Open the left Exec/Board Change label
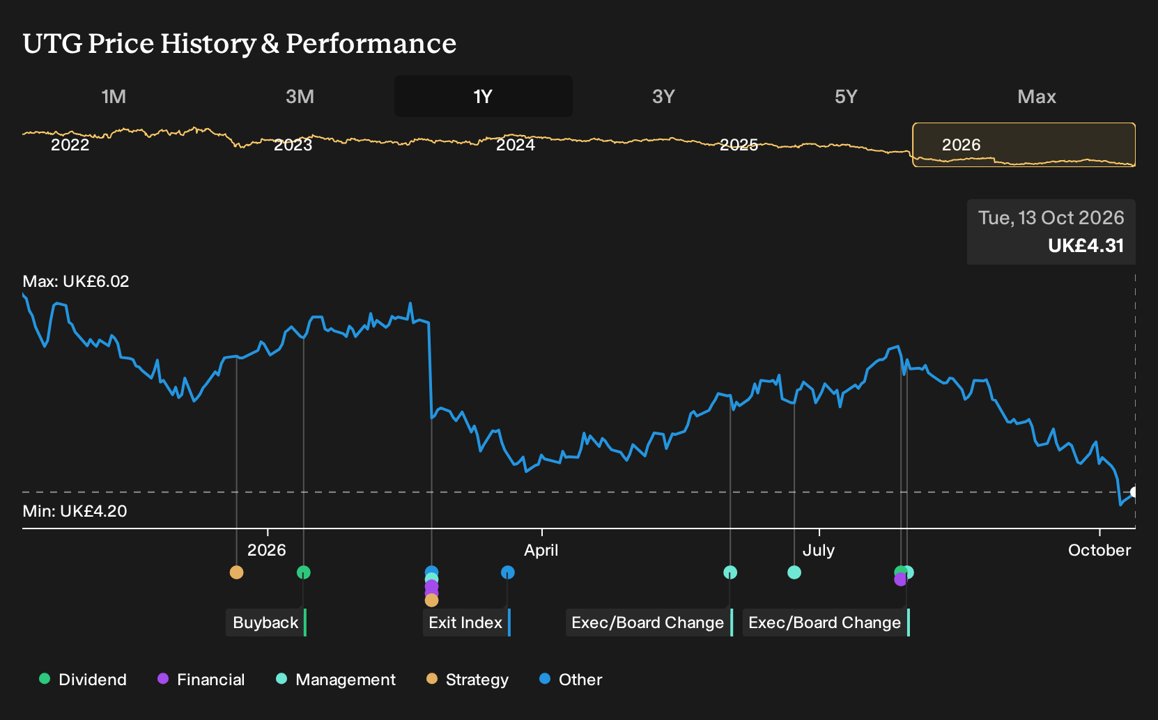The image size is (1158, 720). pos(649,623)
